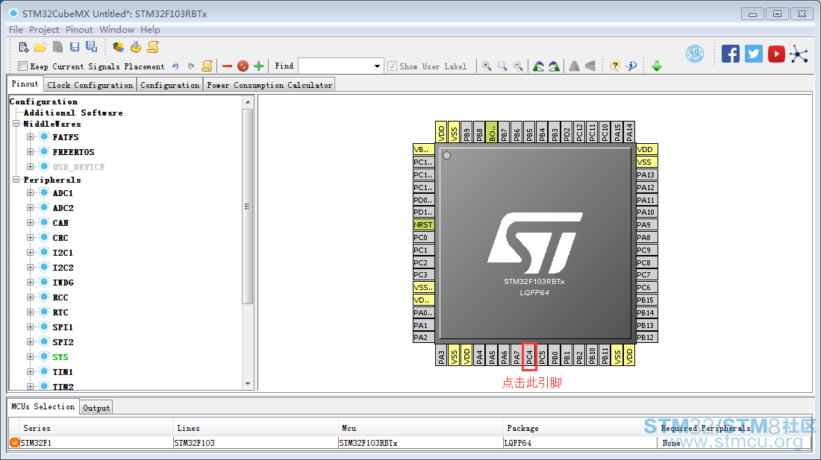Click the New Project icon
821x460 pixels.
pyautogui.click(x=24, y=48)
